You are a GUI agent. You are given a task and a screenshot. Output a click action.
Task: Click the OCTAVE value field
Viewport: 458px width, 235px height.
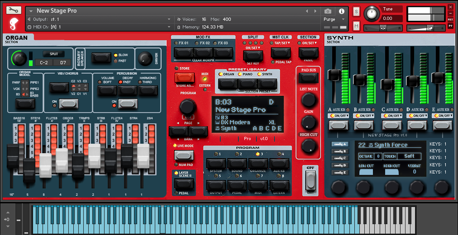pyautogui.click(x=378, y=156)
